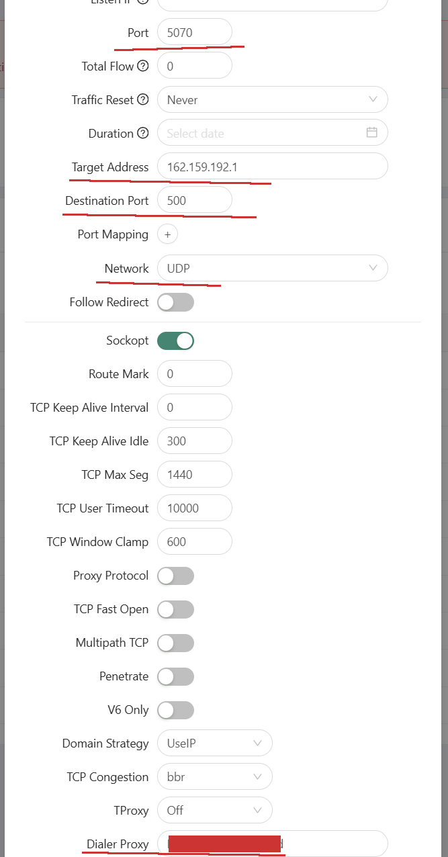Toggle the Follow Redirect switch
Viewport: 448px width, 857px height.
point(175,302)
